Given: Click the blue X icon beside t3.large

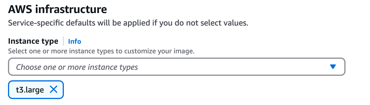Looking at the screenshot, I should pyautogui.click(x=54, y=90).
